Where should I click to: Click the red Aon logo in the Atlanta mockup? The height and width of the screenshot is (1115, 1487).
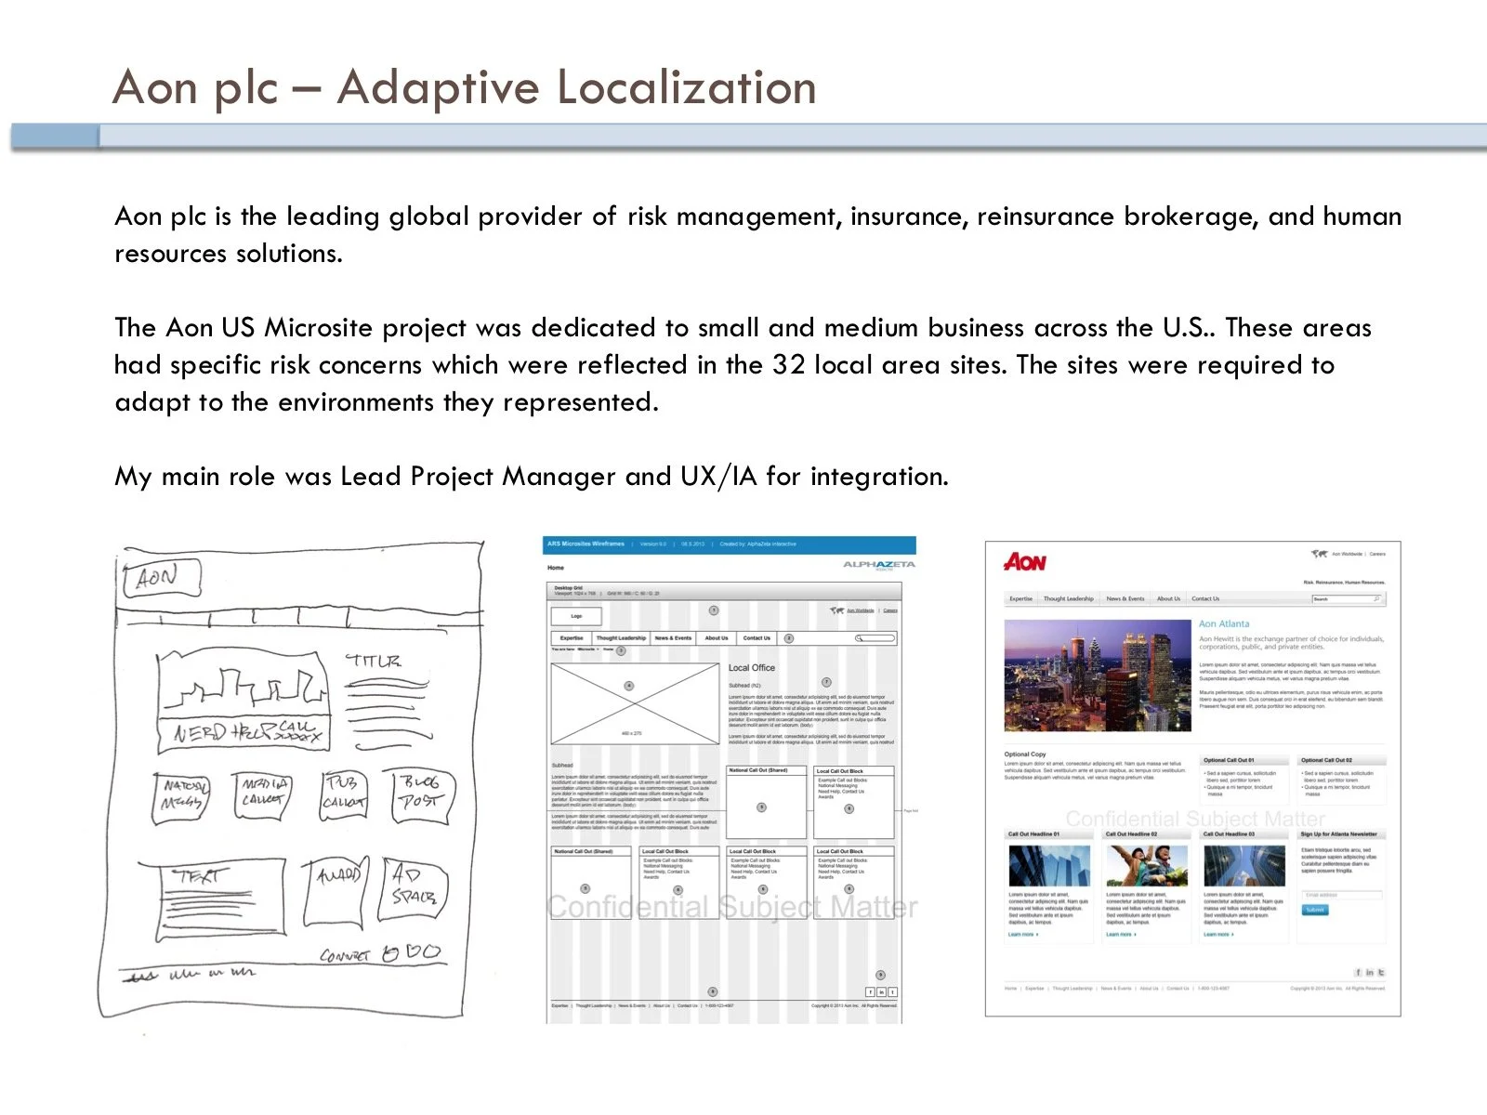tap(1024, 561)
